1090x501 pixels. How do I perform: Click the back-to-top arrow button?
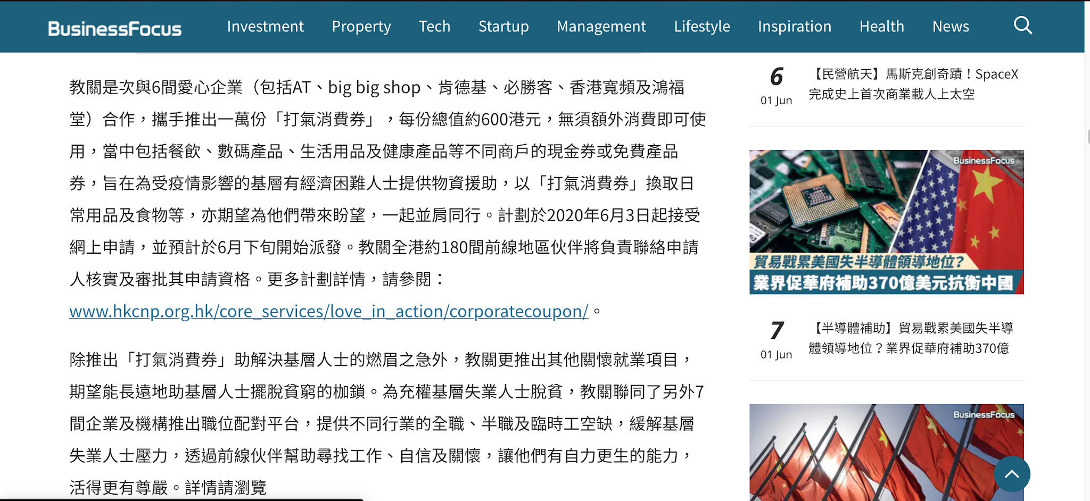click(x=1012, y=474)
